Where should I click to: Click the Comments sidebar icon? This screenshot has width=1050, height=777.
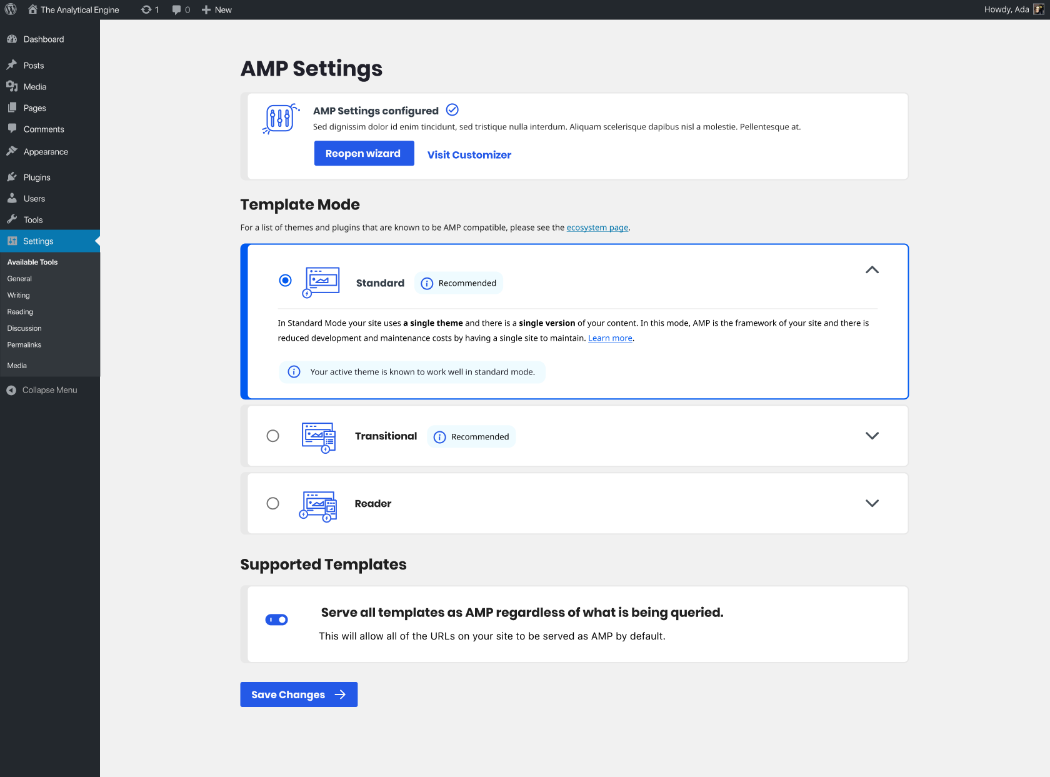(12, 129)
